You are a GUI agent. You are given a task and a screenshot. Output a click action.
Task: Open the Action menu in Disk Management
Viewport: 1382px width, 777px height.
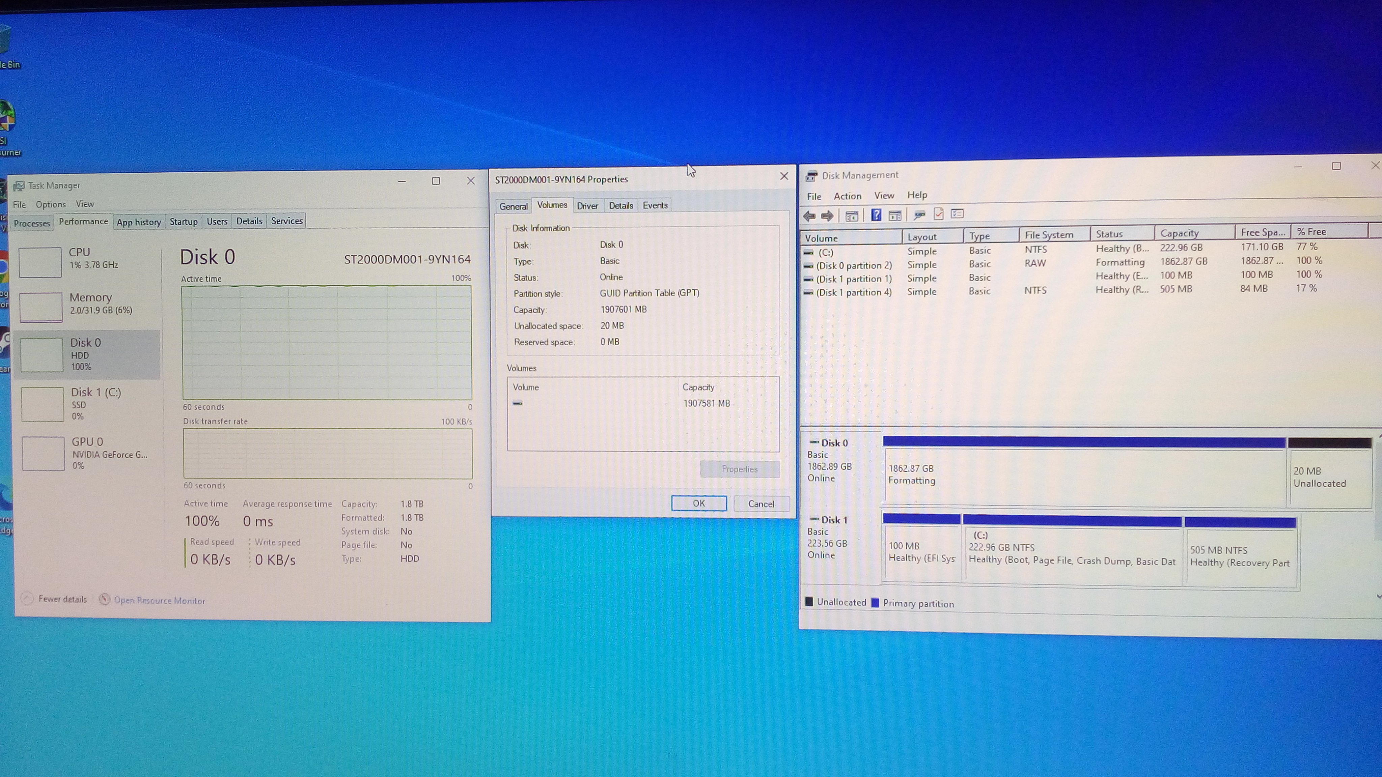848,196
